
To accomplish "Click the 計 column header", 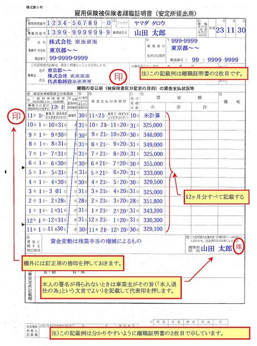I will (205, 107).
